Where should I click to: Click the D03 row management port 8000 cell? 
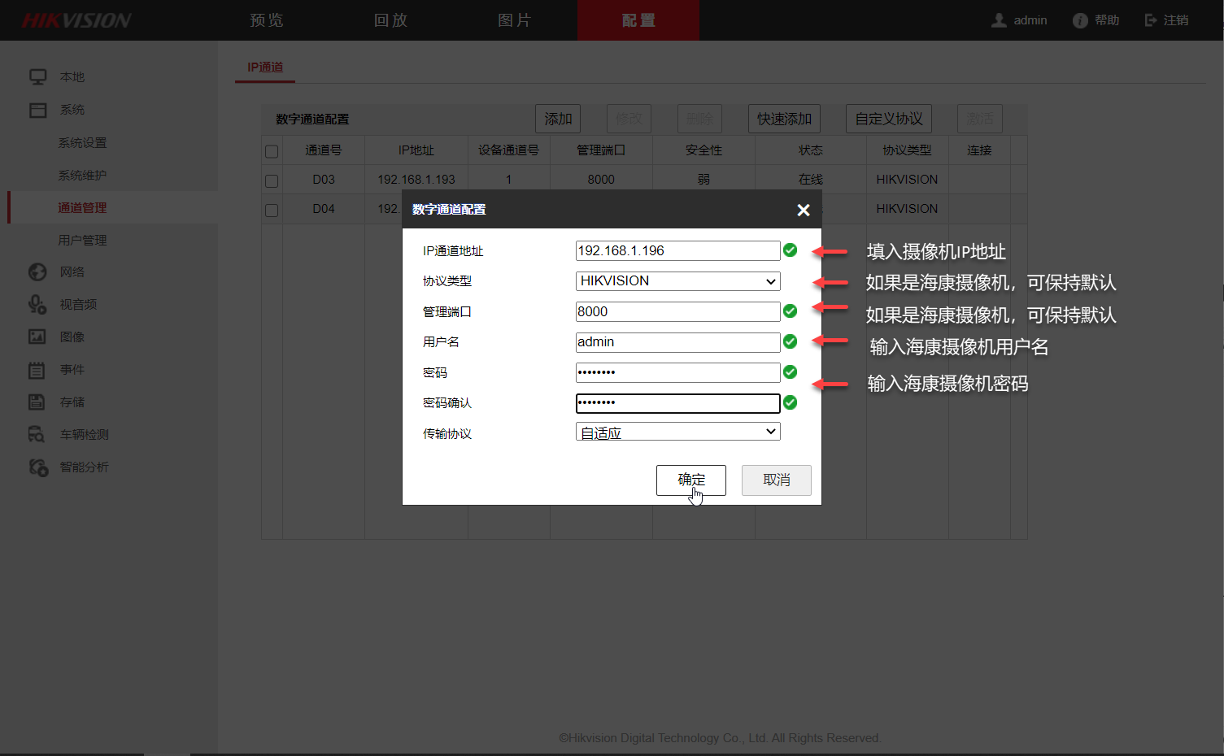pos(601,180)
